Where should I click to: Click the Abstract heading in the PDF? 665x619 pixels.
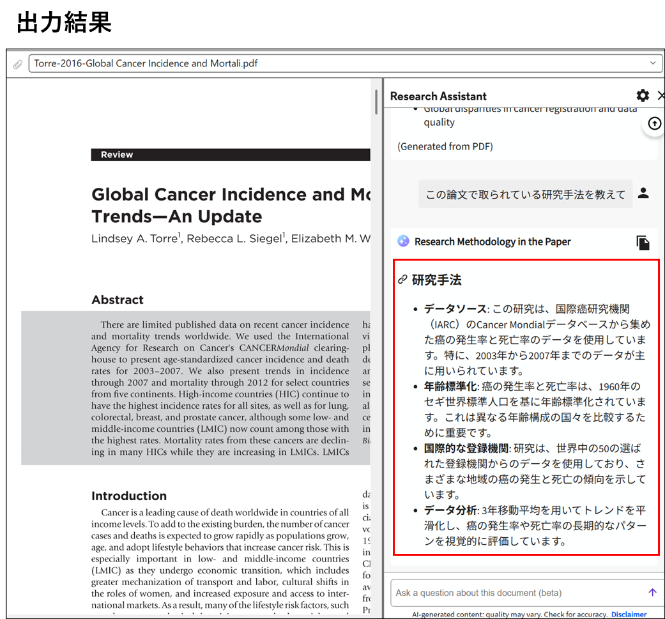click(118, 300)
